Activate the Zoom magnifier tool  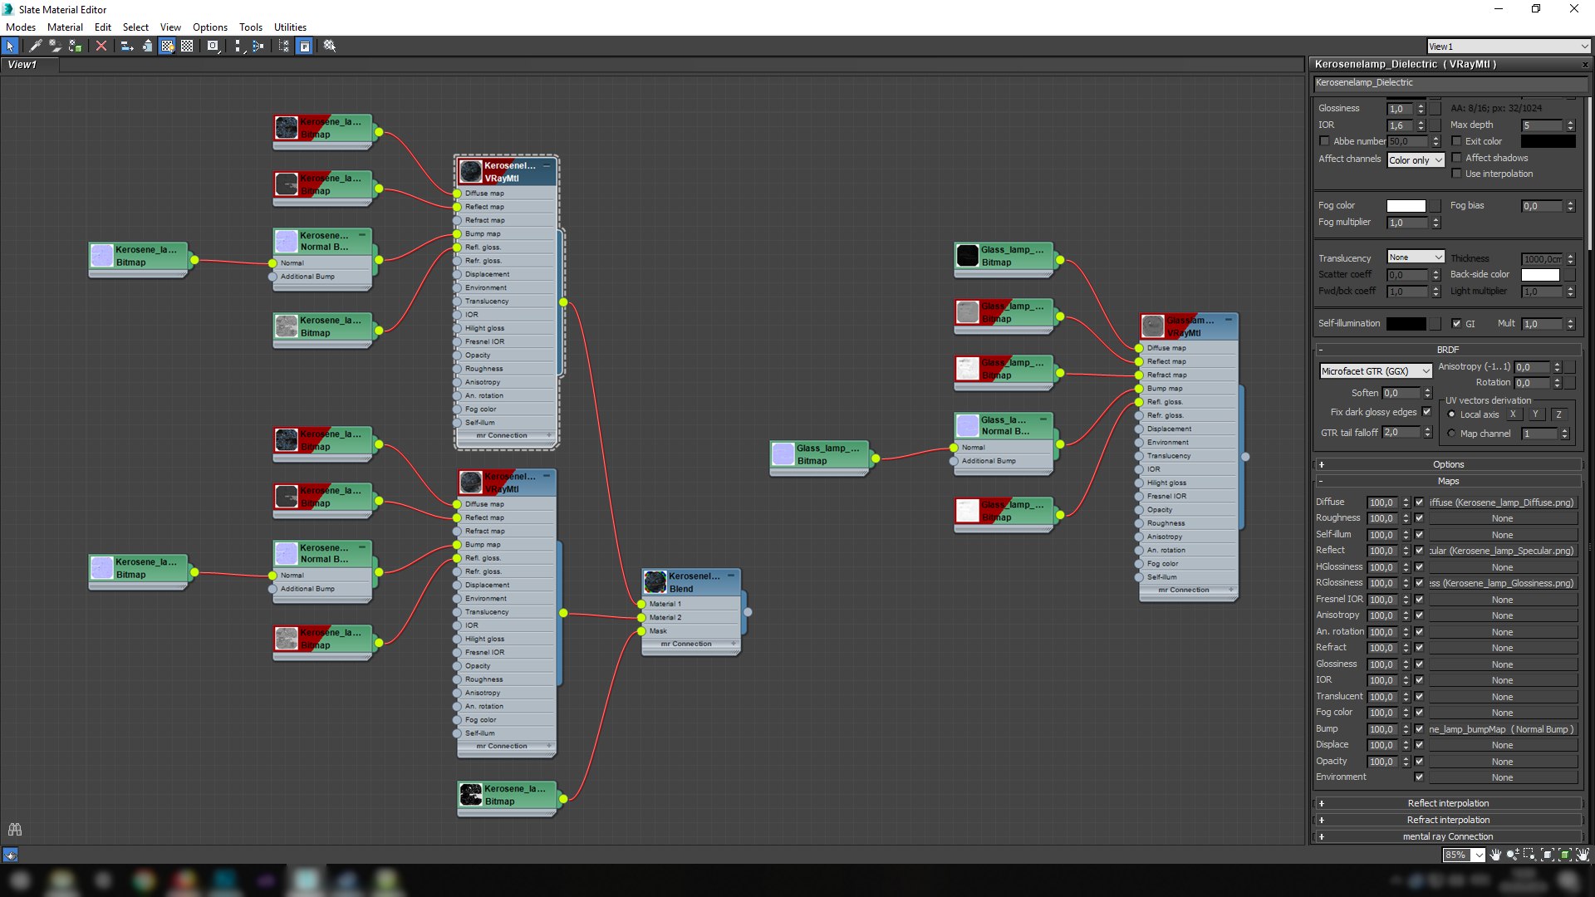(1513, 855)
